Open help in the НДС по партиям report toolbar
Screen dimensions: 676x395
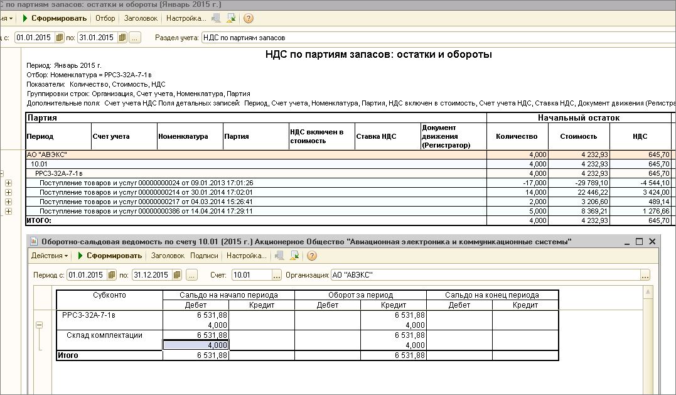point(249,19)
